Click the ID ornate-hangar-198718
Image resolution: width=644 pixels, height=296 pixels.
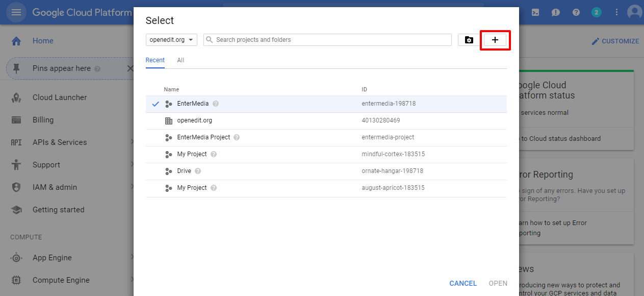tap(393, 171)
